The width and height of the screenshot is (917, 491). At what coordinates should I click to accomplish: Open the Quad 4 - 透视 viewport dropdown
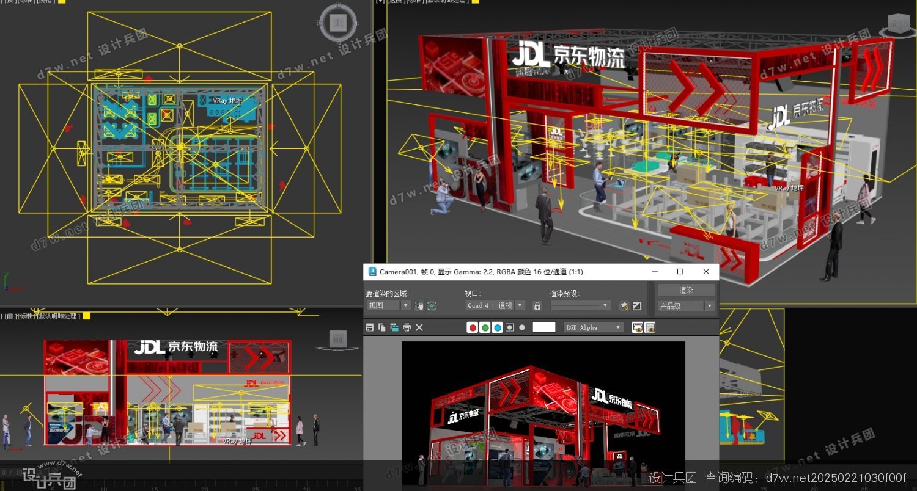coord(495,305)
